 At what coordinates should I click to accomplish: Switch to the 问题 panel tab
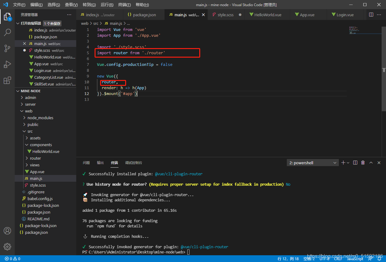pos(86,163)
